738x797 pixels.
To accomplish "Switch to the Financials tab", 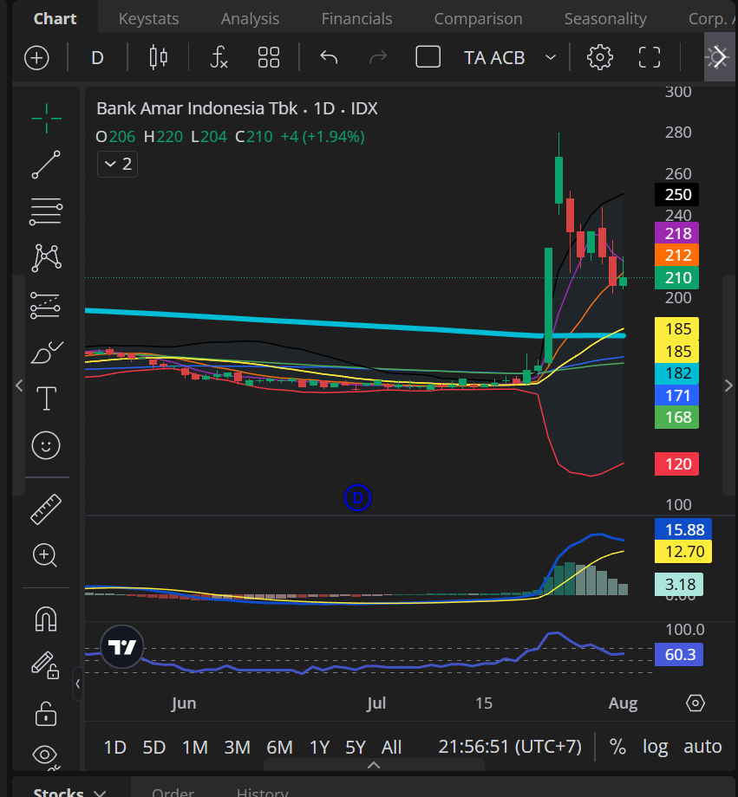I will (x=356, y=19).
